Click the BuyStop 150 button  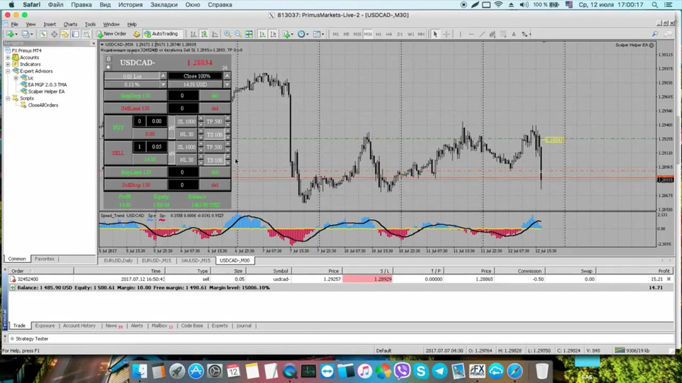coord(135,96)
